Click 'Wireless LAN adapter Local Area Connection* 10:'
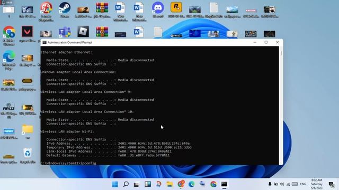Image resolution: width=339 pixels, height=190 pixels. click(87, 112)
